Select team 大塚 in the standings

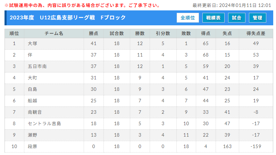coord(32,43)
